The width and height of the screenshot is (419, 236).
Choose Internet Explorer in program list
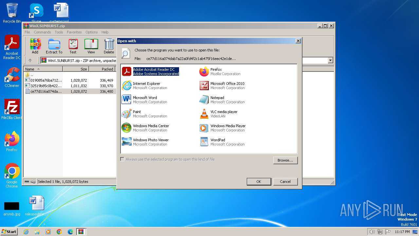coord(144,86)
